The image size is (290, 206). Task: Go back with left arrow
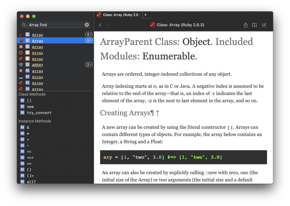[x=100, y=25]
